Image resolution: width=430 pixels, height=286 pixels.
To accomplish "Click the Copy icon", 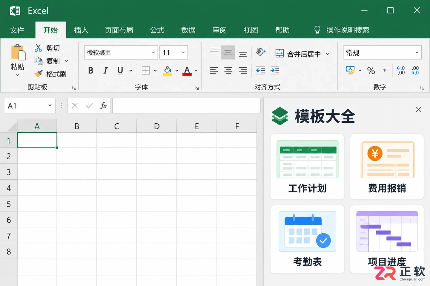I will click(39, 61).
